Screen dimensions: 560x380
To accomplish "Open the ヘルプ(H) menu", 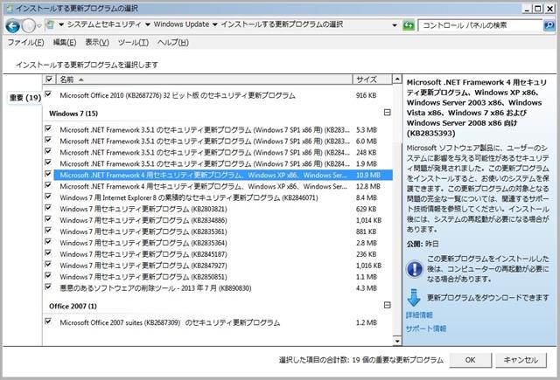I will tap(173, 43).
